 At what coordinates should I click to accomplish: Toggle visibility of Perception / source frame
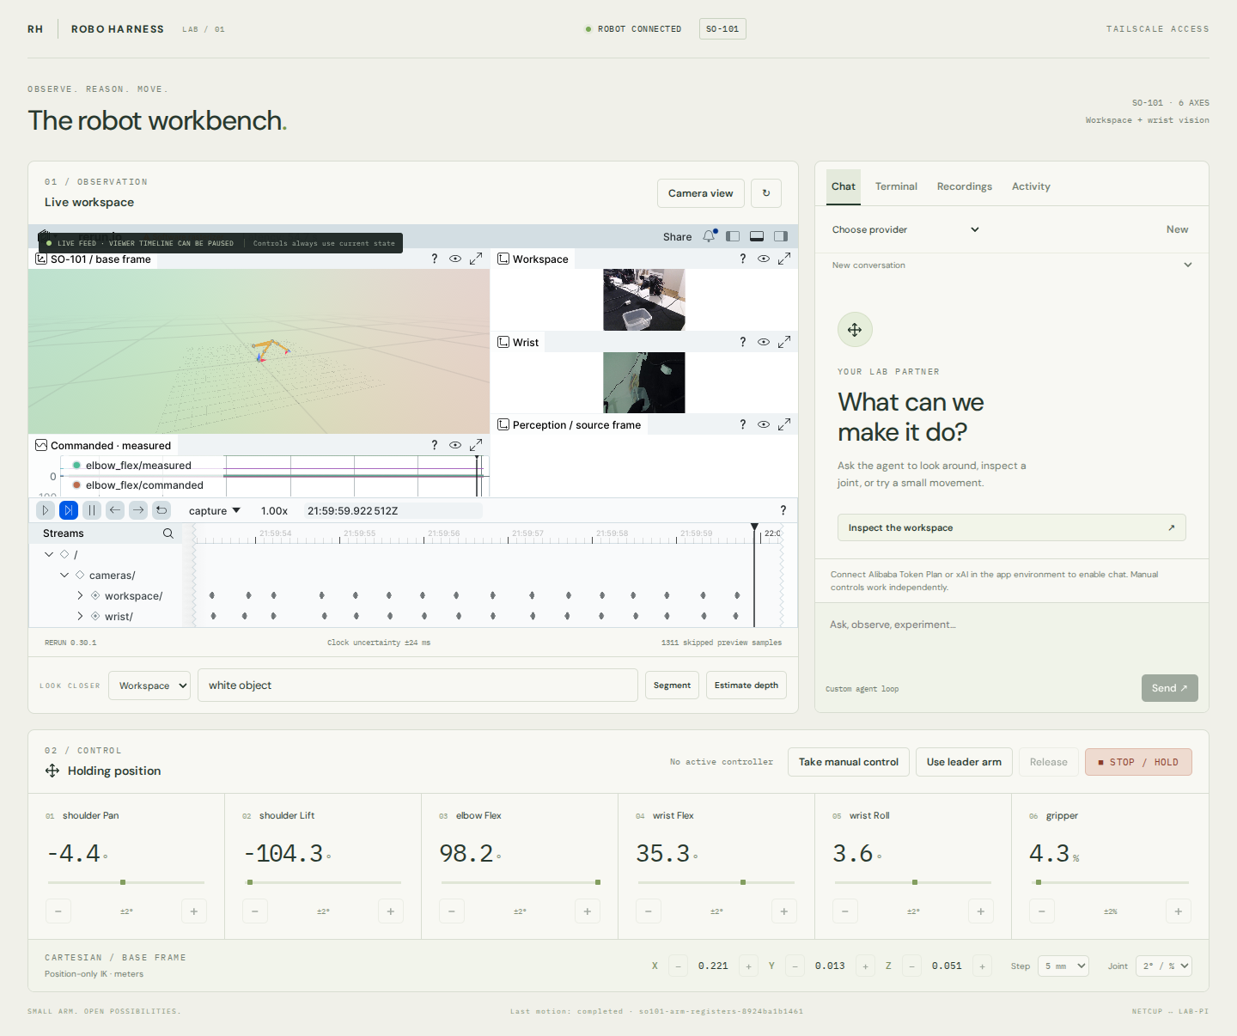click(764, 424)
